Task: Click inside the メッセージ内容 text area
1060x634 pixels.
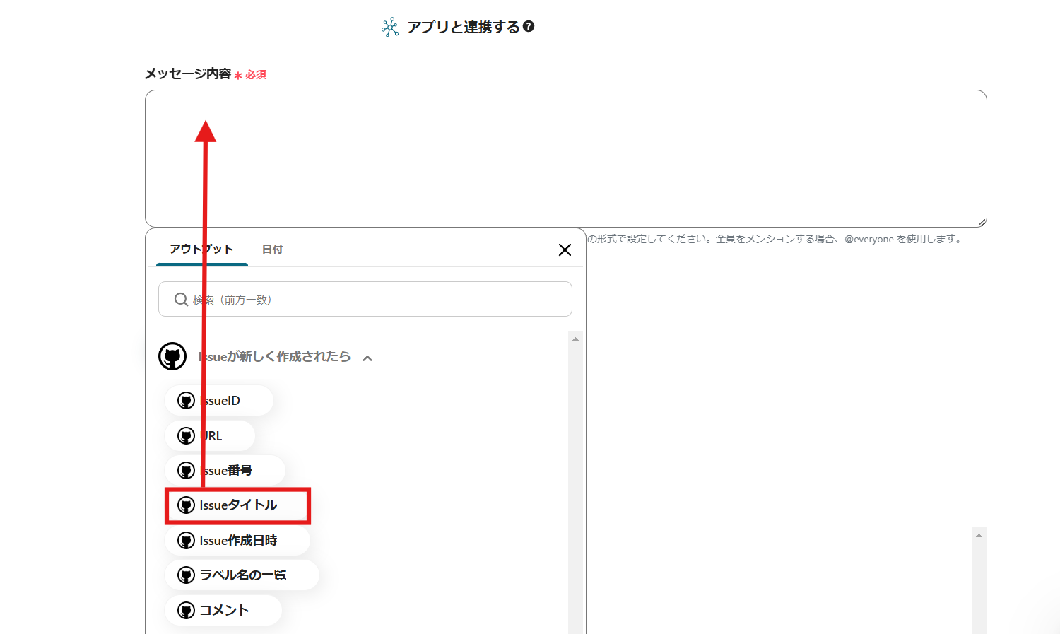Action: [565, 158]
